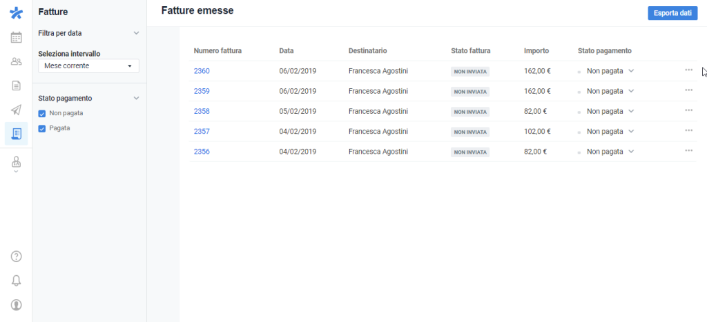
Task: Open the calendar icon in sidebar
Action: click(16, 37)
